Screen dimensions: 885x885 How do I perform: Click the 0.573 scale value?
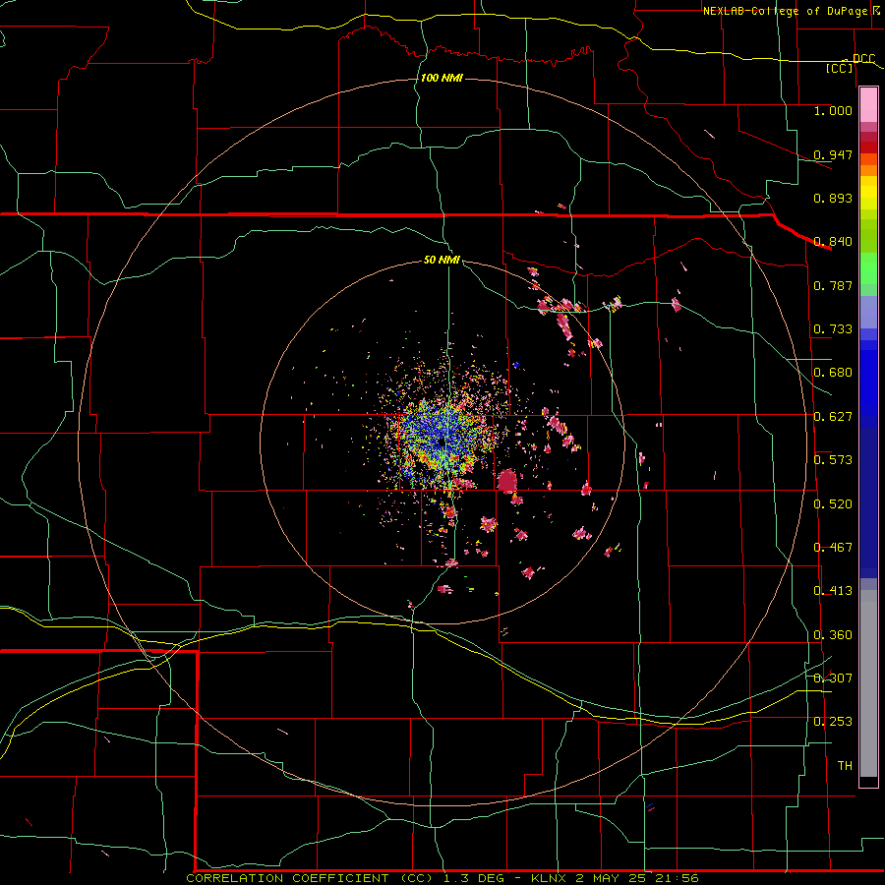[833, 460]
